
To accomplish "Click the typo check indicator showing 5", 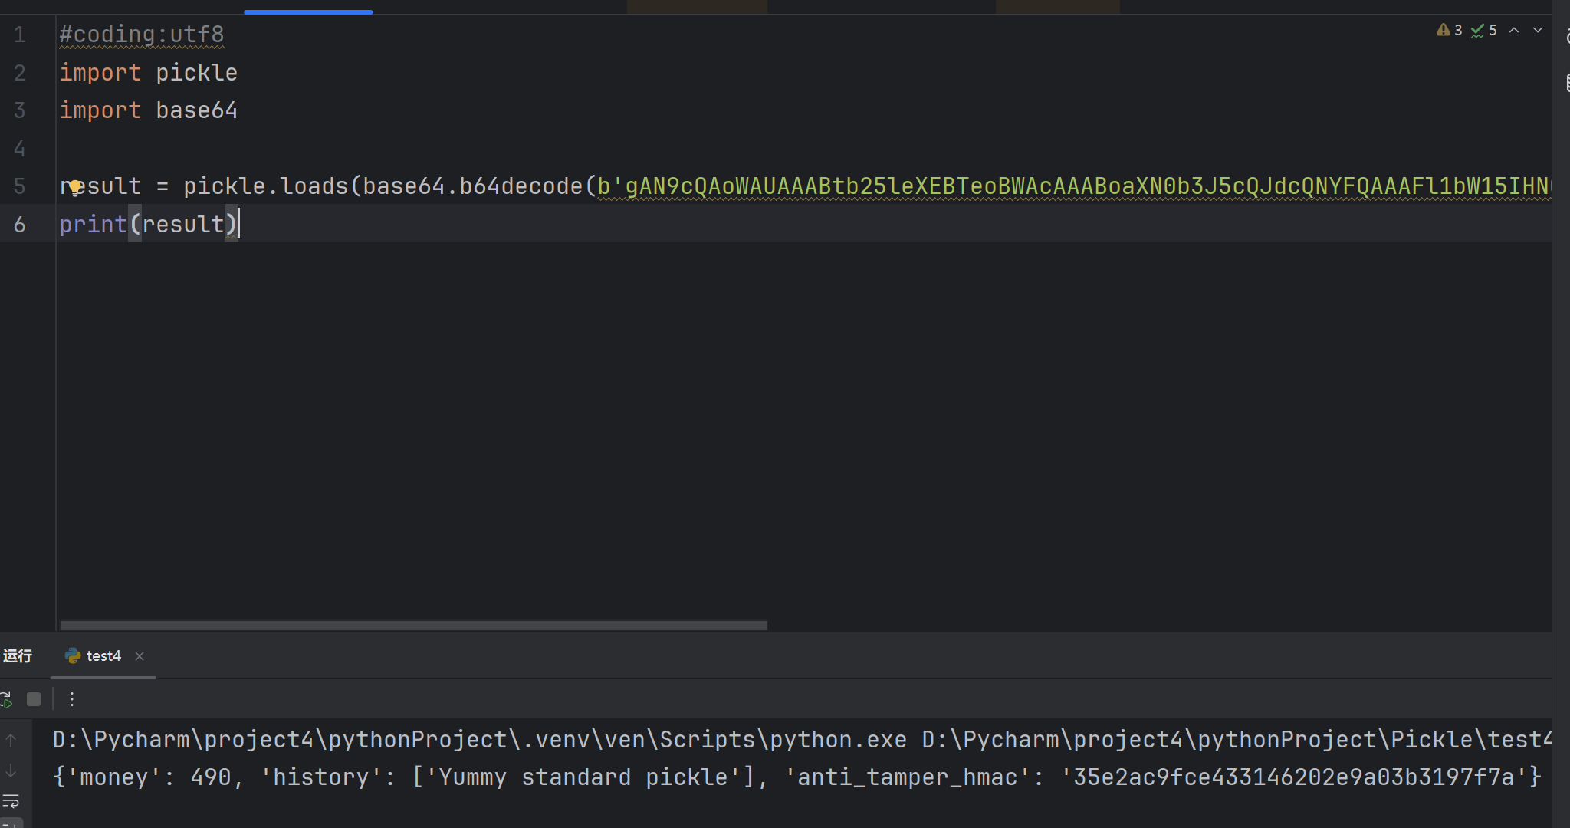I will 1484,30.
